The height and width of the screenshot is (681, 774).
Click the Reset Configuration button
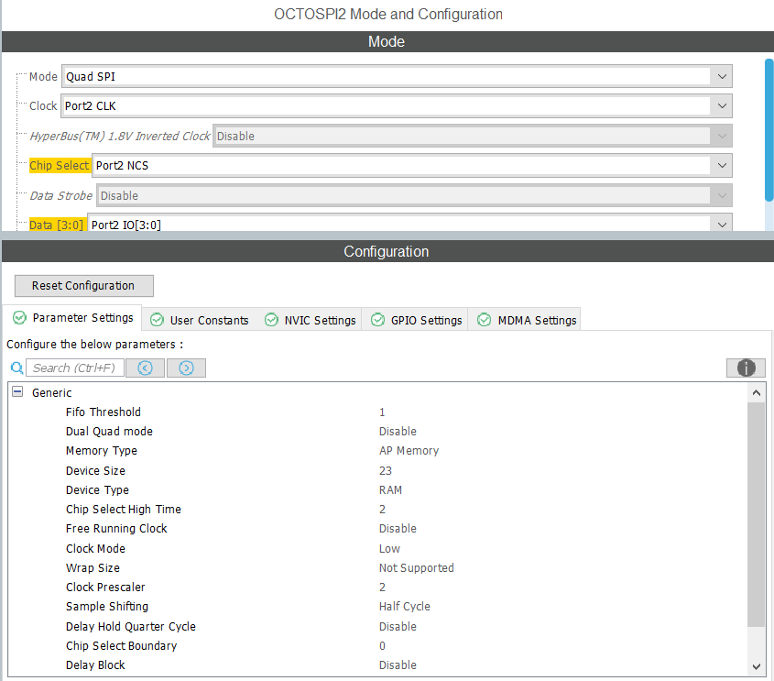pyautogui.click(x=84, y=286)
